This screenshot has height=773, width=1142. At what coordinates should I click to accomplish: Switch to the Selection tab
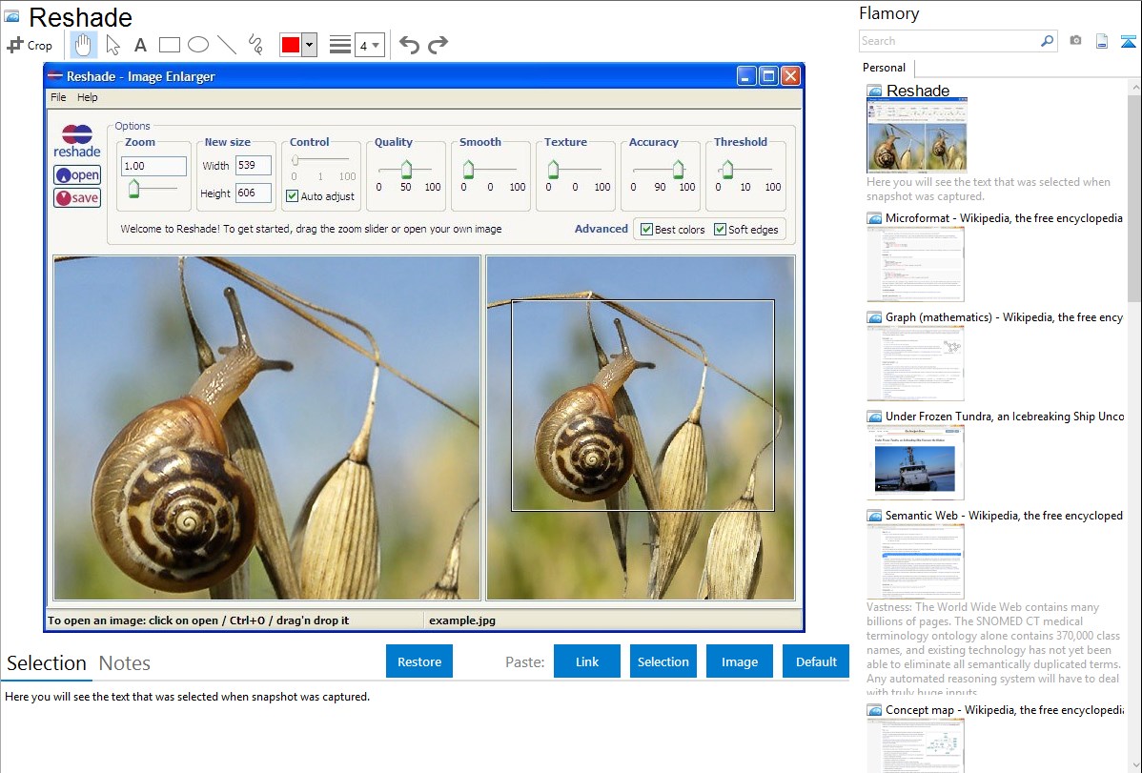tap(47, 663)
